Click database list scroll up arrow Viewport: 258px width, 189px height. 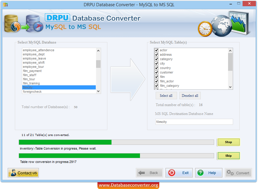pos(98,51)
